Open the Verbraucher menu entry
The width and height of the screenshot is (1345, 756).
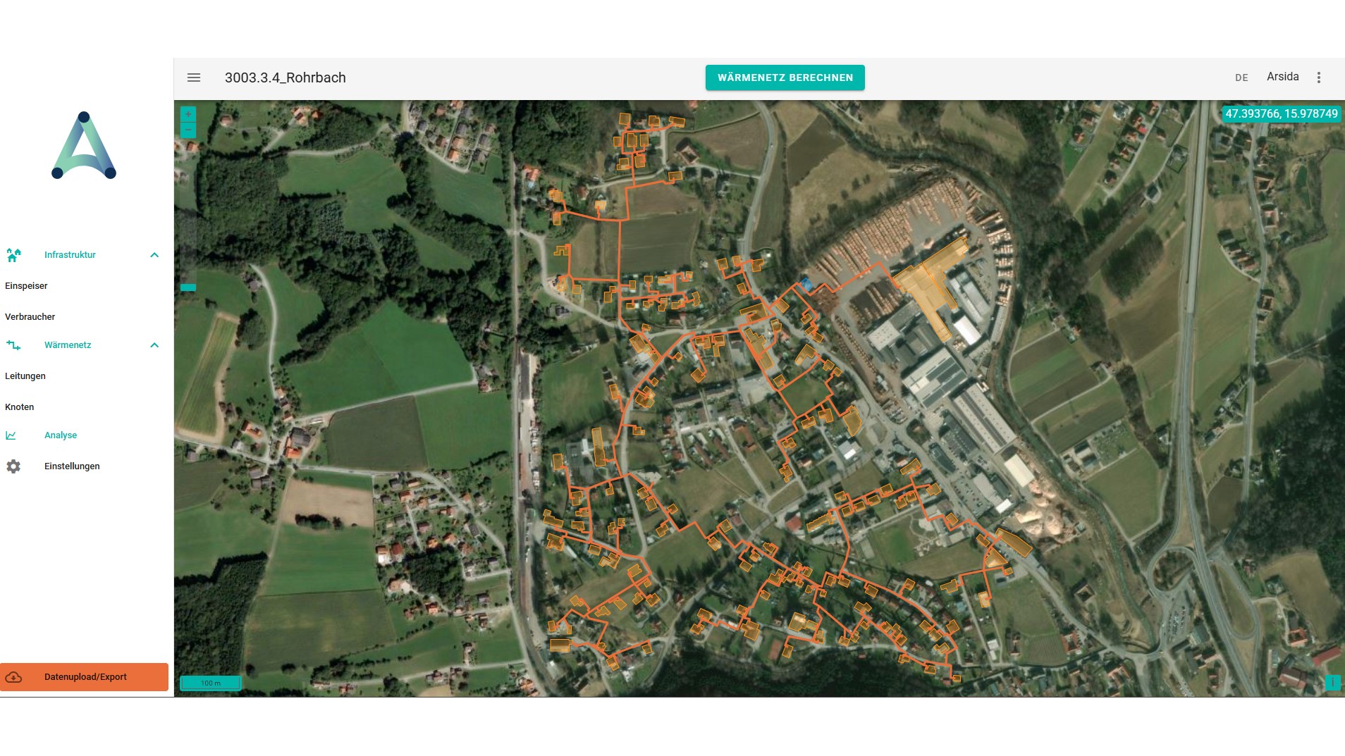click(30, 317)
